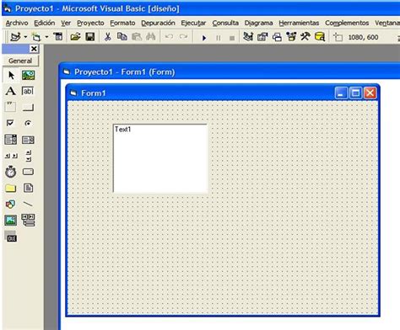Image resolution: width=400 pixels, height=330 pixels.
Task: Open the Diagrama menu
Action: pyautogui.click(x=258, y=23)
